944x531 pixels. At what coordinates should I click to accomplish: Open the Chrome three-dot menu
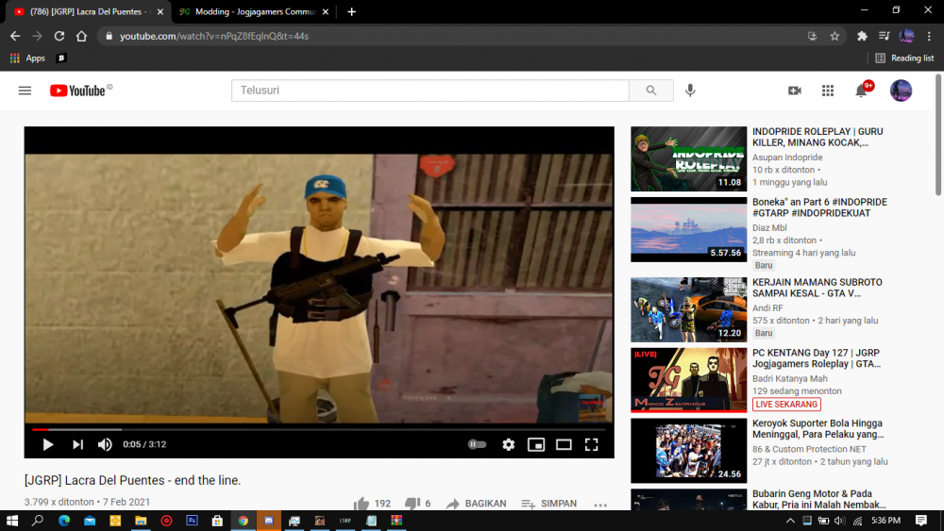pyautogui.click(x=929, y=36)
